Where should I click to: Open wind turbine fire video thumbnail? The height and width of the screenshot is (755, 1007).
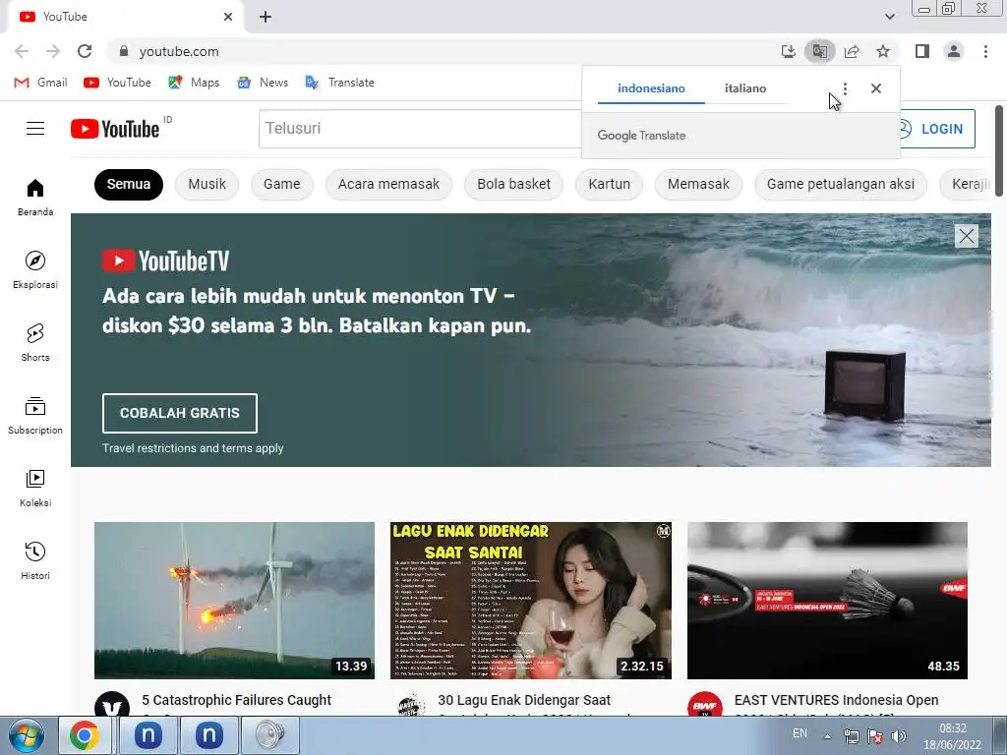234,601
